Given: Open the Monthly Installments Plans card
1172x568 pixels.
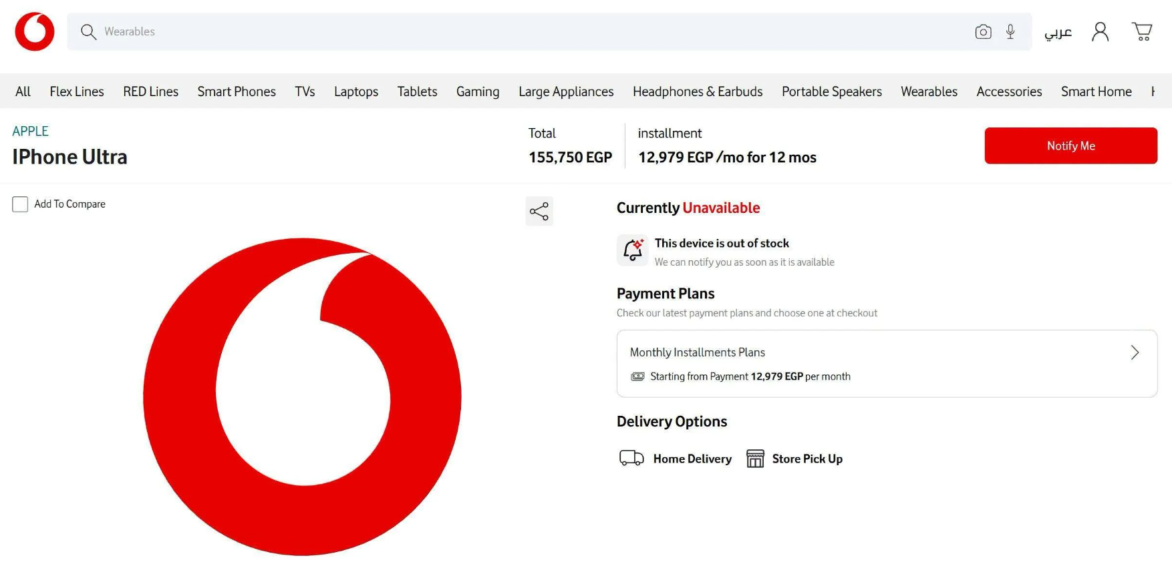Looking at the screenshot, I should 887,364.
